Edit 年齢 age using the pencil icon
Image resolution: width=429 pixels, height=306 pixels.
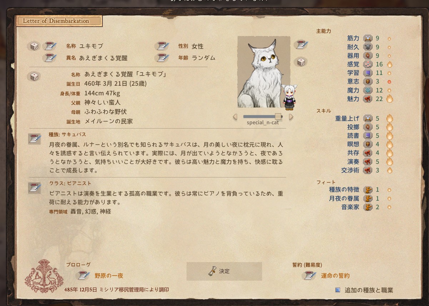coord(162,57)
